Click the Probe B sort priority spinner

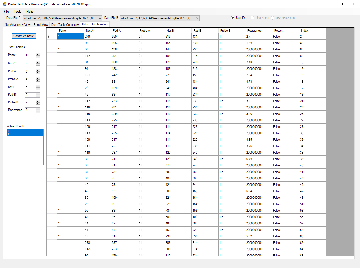pos(38,103)
